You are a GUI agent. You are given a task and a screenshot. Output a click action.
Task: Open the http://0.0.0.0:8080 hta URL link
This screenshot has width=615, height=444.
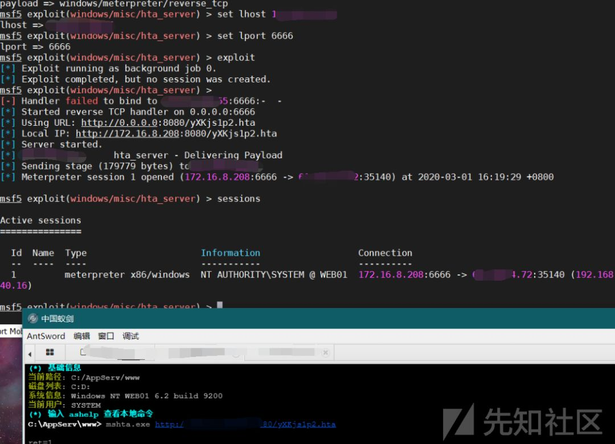(168, 123)
